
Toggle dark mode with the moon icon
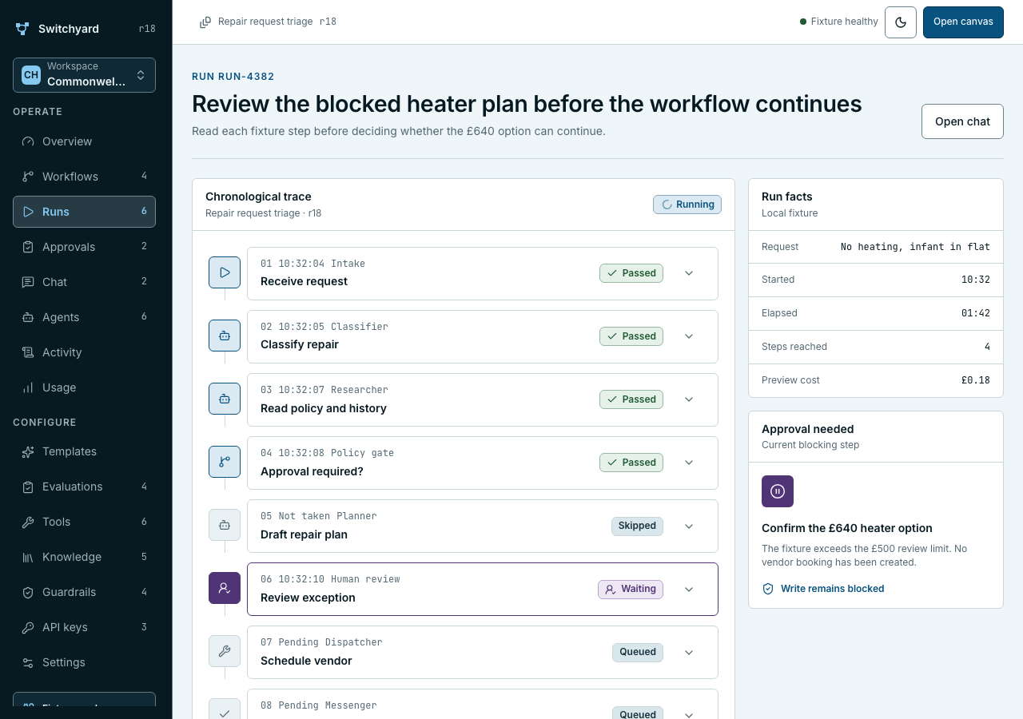click(901, 22)
